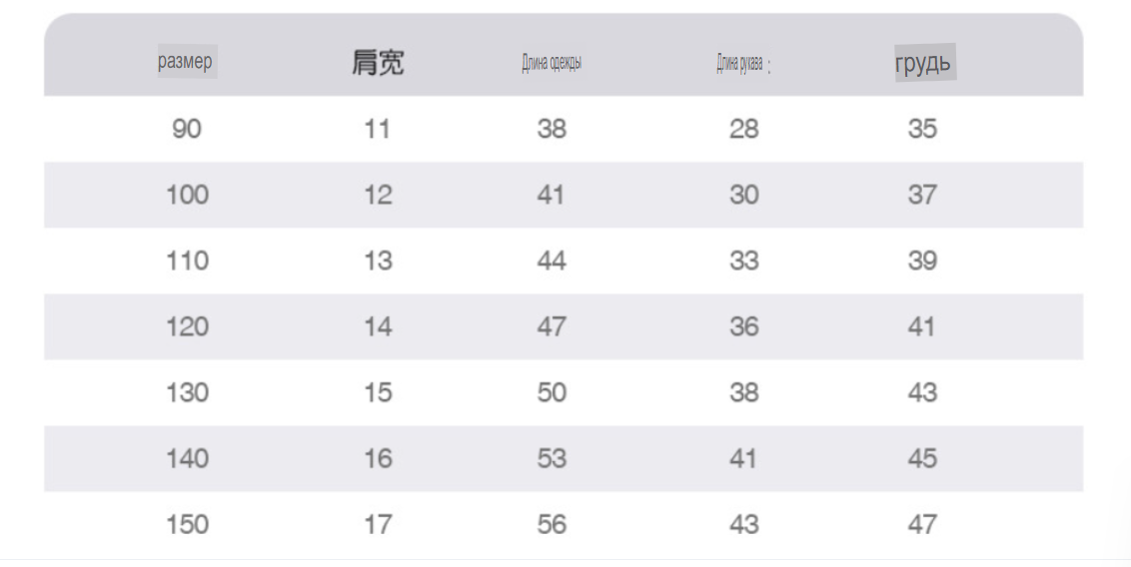Select sleeve length value 36
This screenshot has width=1131, height=567.
(x=743, y=327)
